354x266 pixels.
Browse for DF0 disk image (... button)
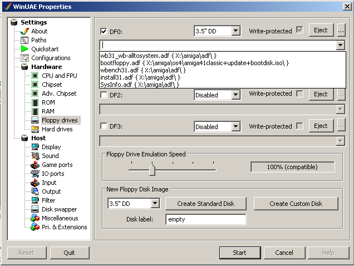tap(341, 30)
